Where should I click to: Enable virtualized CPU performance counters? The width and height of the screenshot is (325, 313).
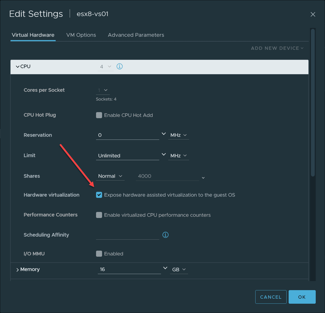tap(99, 215)
